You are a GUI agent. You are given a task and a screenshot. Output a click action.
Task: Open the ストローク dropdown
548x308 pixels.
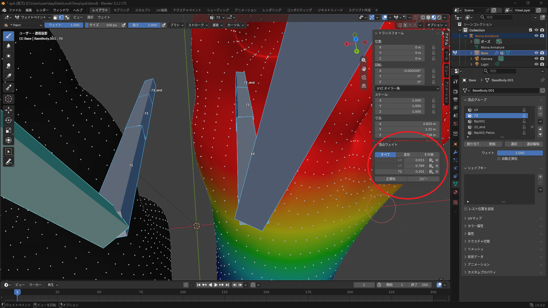(x=198, y=25)
